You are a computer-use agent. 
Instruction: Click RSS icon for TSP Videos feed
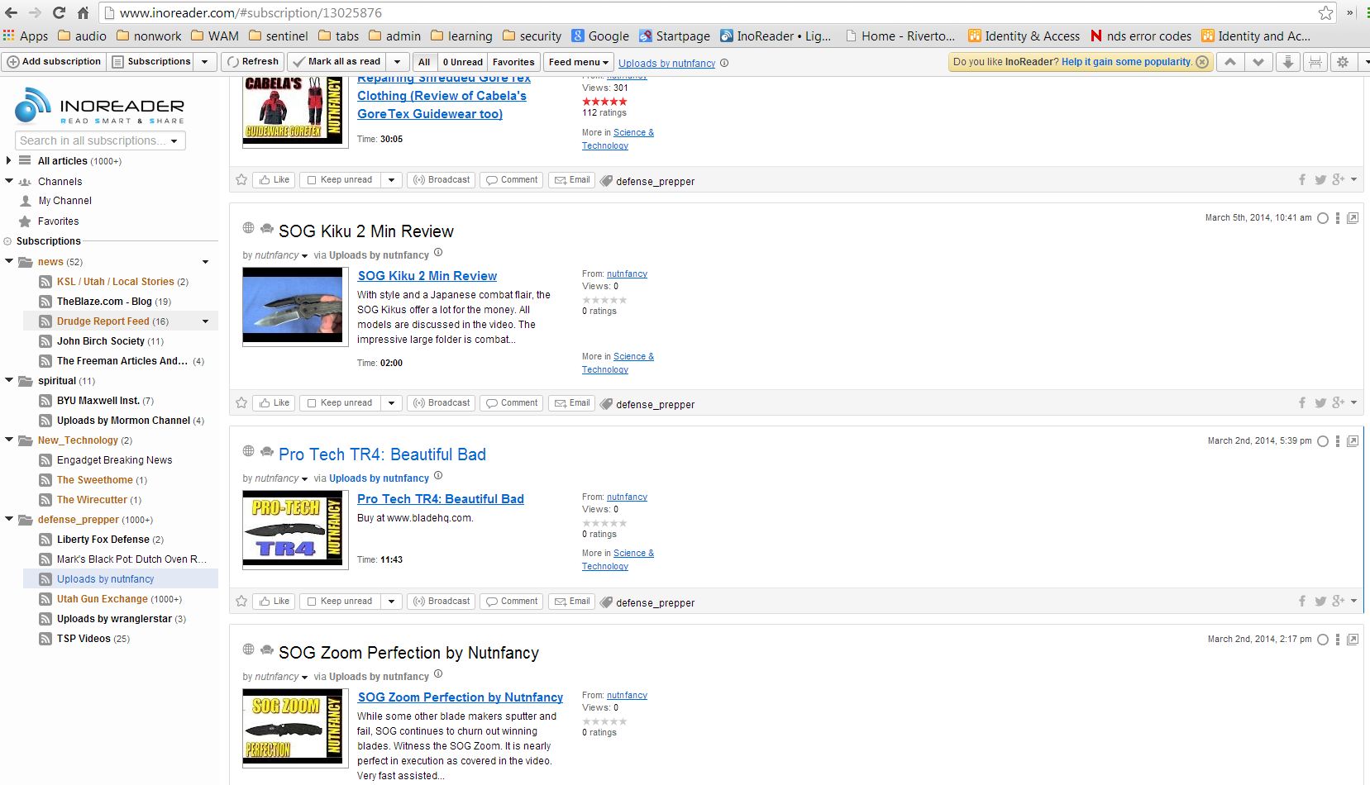[x=45, y=639]
